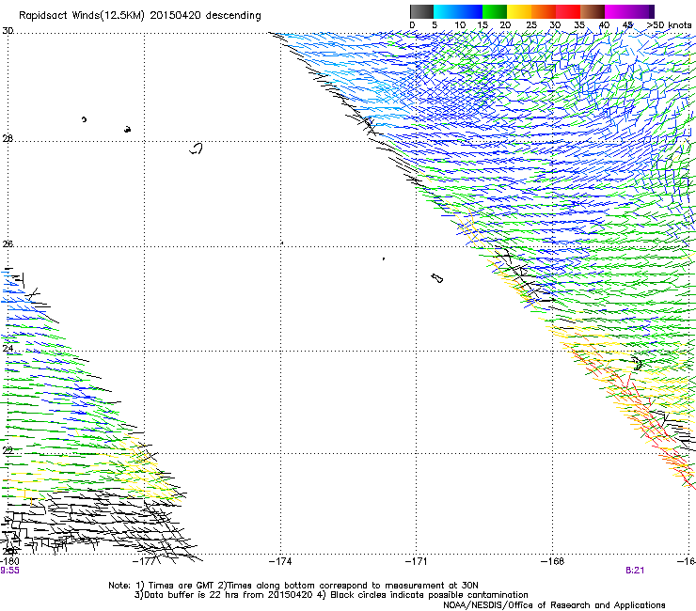
Task: Click the legend tick label 25
Action: [531, 25]
